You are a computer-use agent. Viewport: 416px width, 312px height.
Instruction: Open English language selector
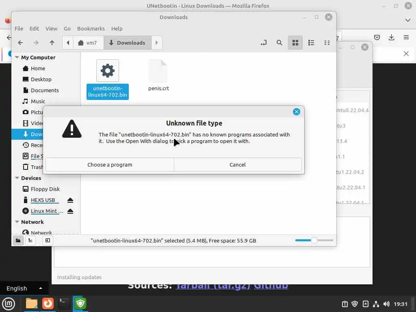(x=24, y=288)
